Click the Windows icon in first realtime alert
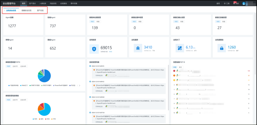The width and height of the screenshot is (257, 125). 107,75
